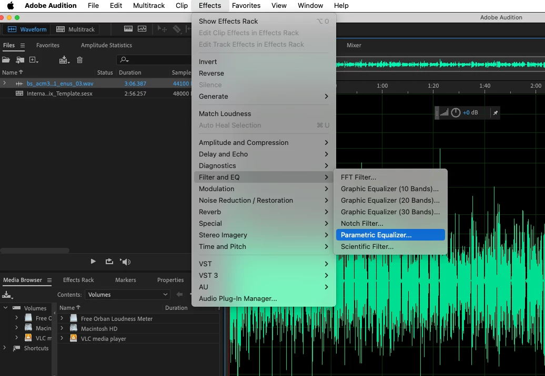The width and height of the screenshot is (545, 376).
Task: Expand the Shortcuts tree node
Action: (5, 348)
